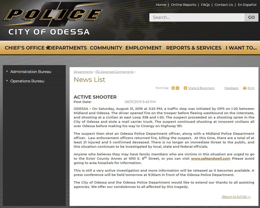Go to the Home page link

click(x=161, y=5)
